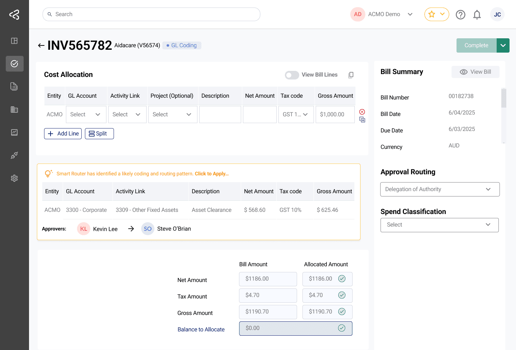
Task: Open the Organizations building icon in sidebar
Action: point(14,109)
